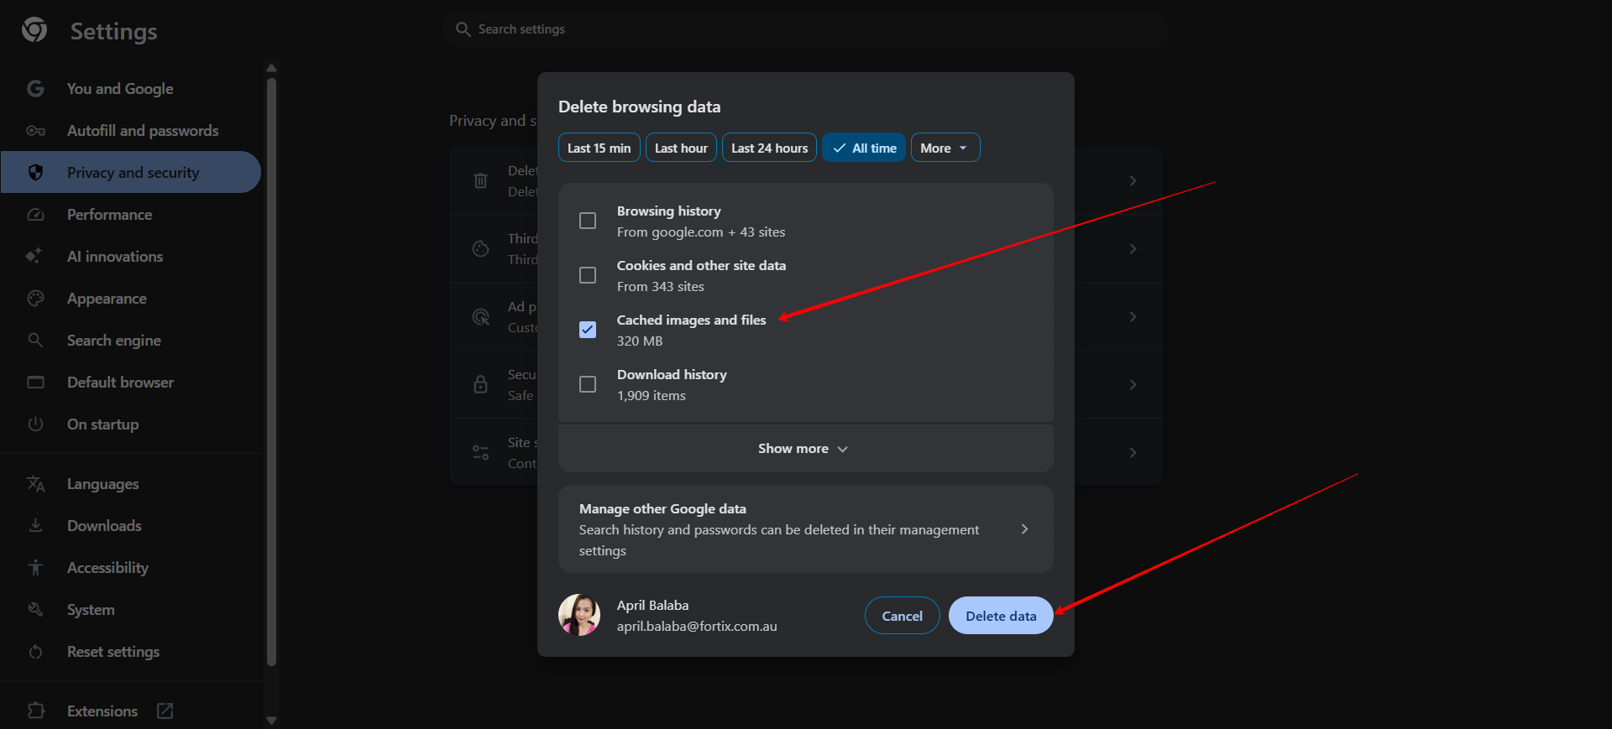Open AI innovations via its sparkle icon
1612x729 pixels.
[x=34, y=257]
